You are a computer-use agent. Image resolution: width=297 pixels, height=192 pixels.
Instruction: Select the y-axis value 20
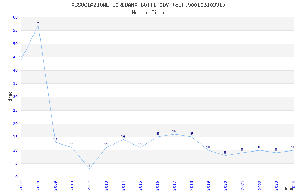pyautogui.click(x=15, y=124)
